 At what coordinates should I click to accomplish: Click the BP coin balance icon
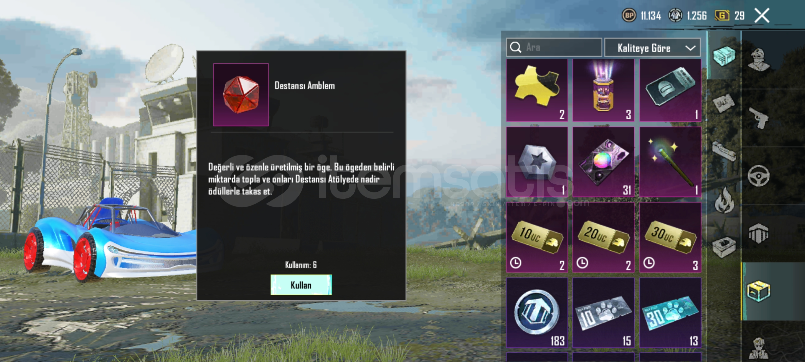click(629, 15)
